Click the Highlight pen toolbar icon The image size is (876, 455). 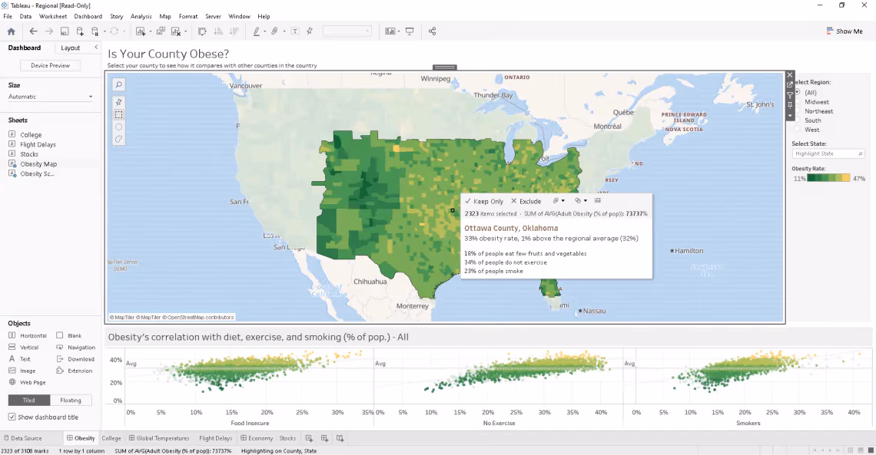tap(257, 31)
